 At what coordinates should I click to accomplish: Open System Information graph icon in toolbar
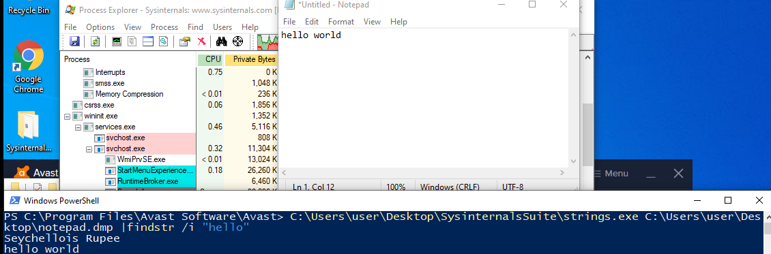pos(117,41)
